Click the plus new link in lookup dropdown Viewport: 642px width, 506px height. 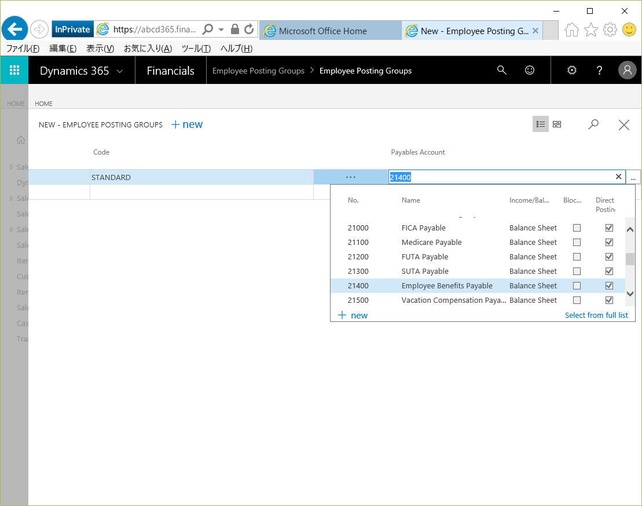click(353, 315)
